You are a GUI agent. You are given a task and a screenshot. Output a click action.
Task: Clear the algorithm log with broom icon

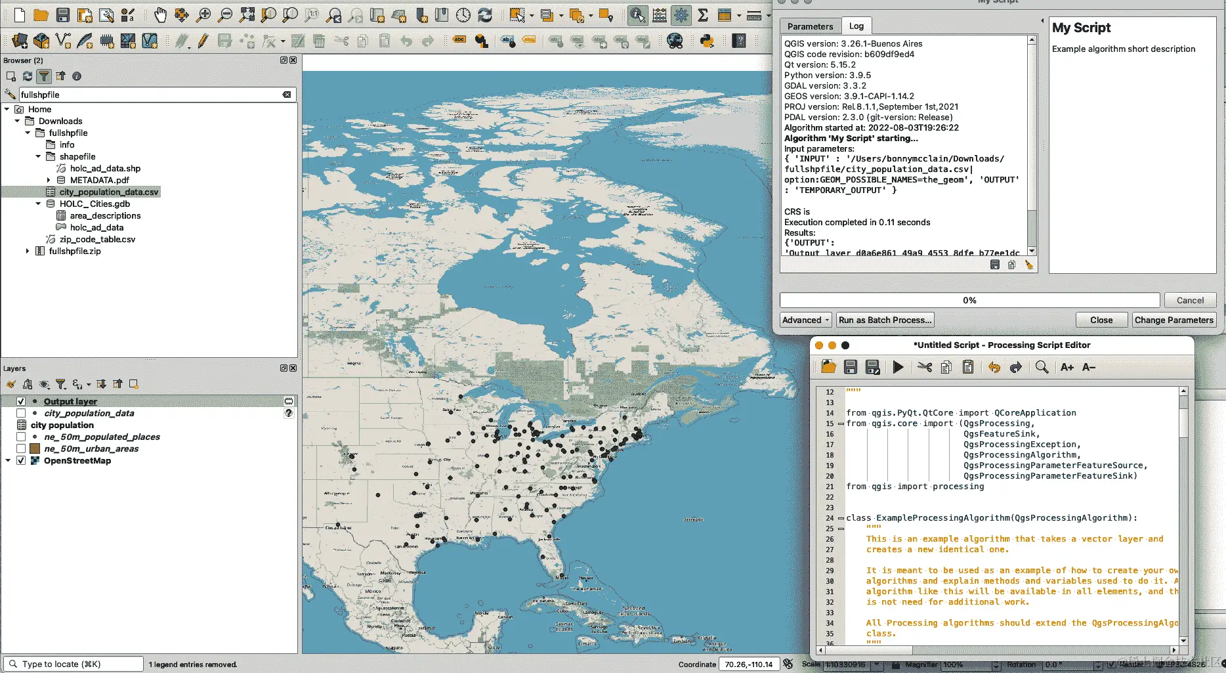click(1028, 265)
